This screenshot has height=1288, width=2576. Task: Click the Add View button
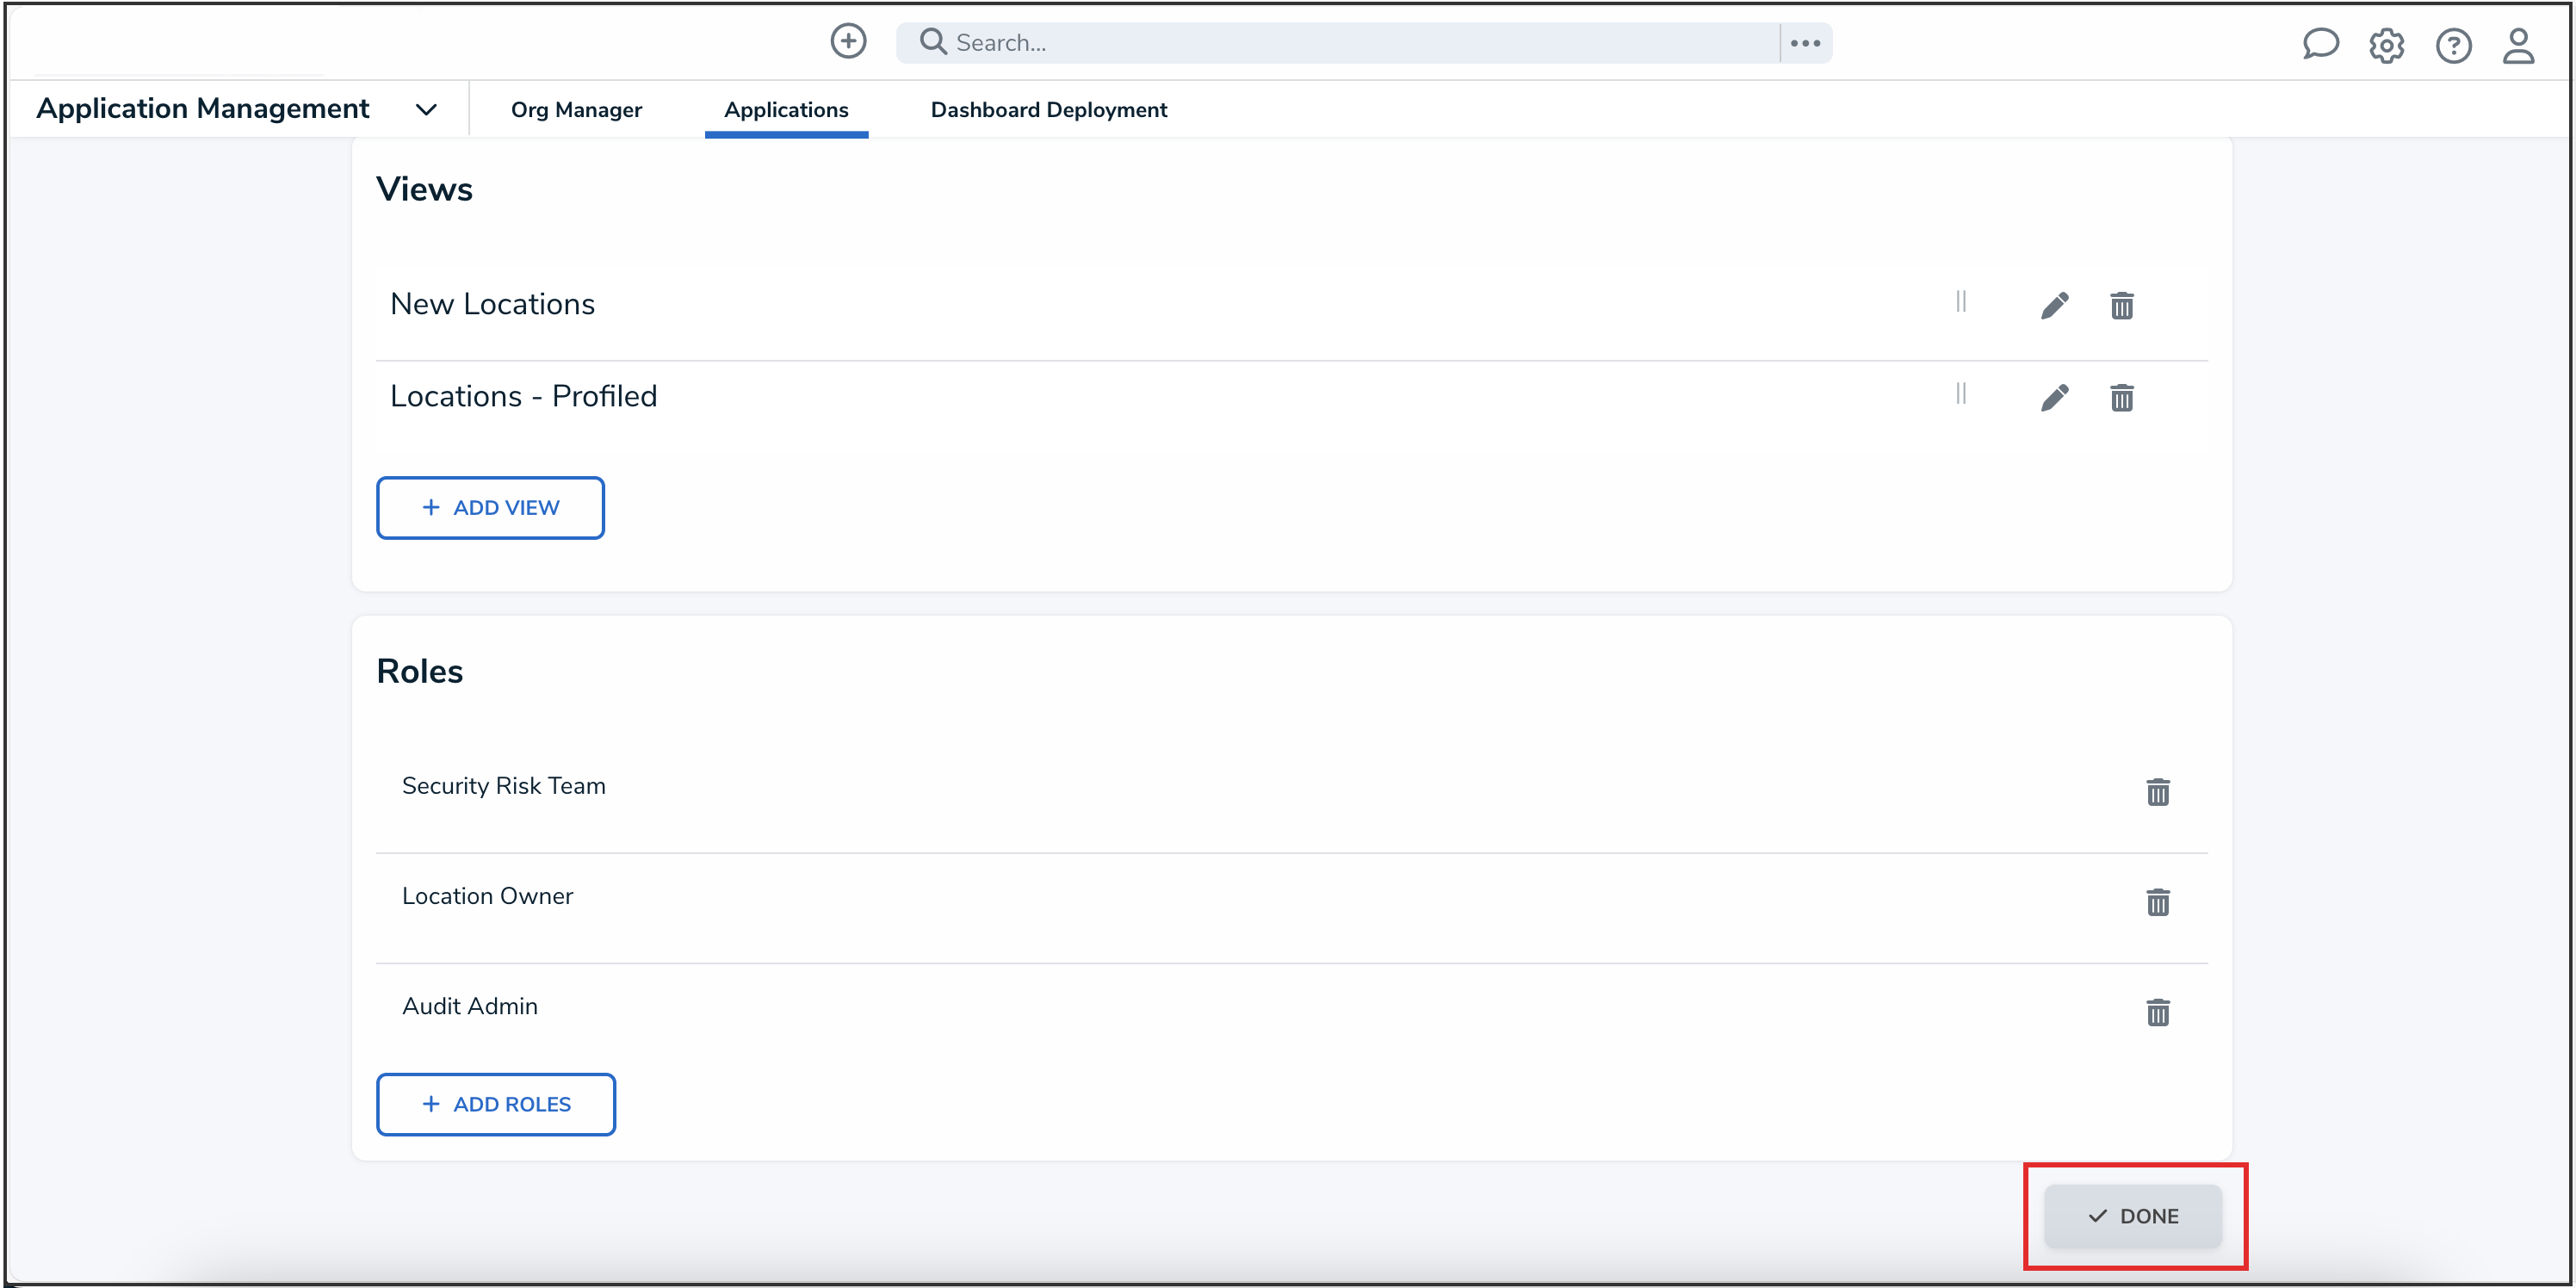[490, 507]
